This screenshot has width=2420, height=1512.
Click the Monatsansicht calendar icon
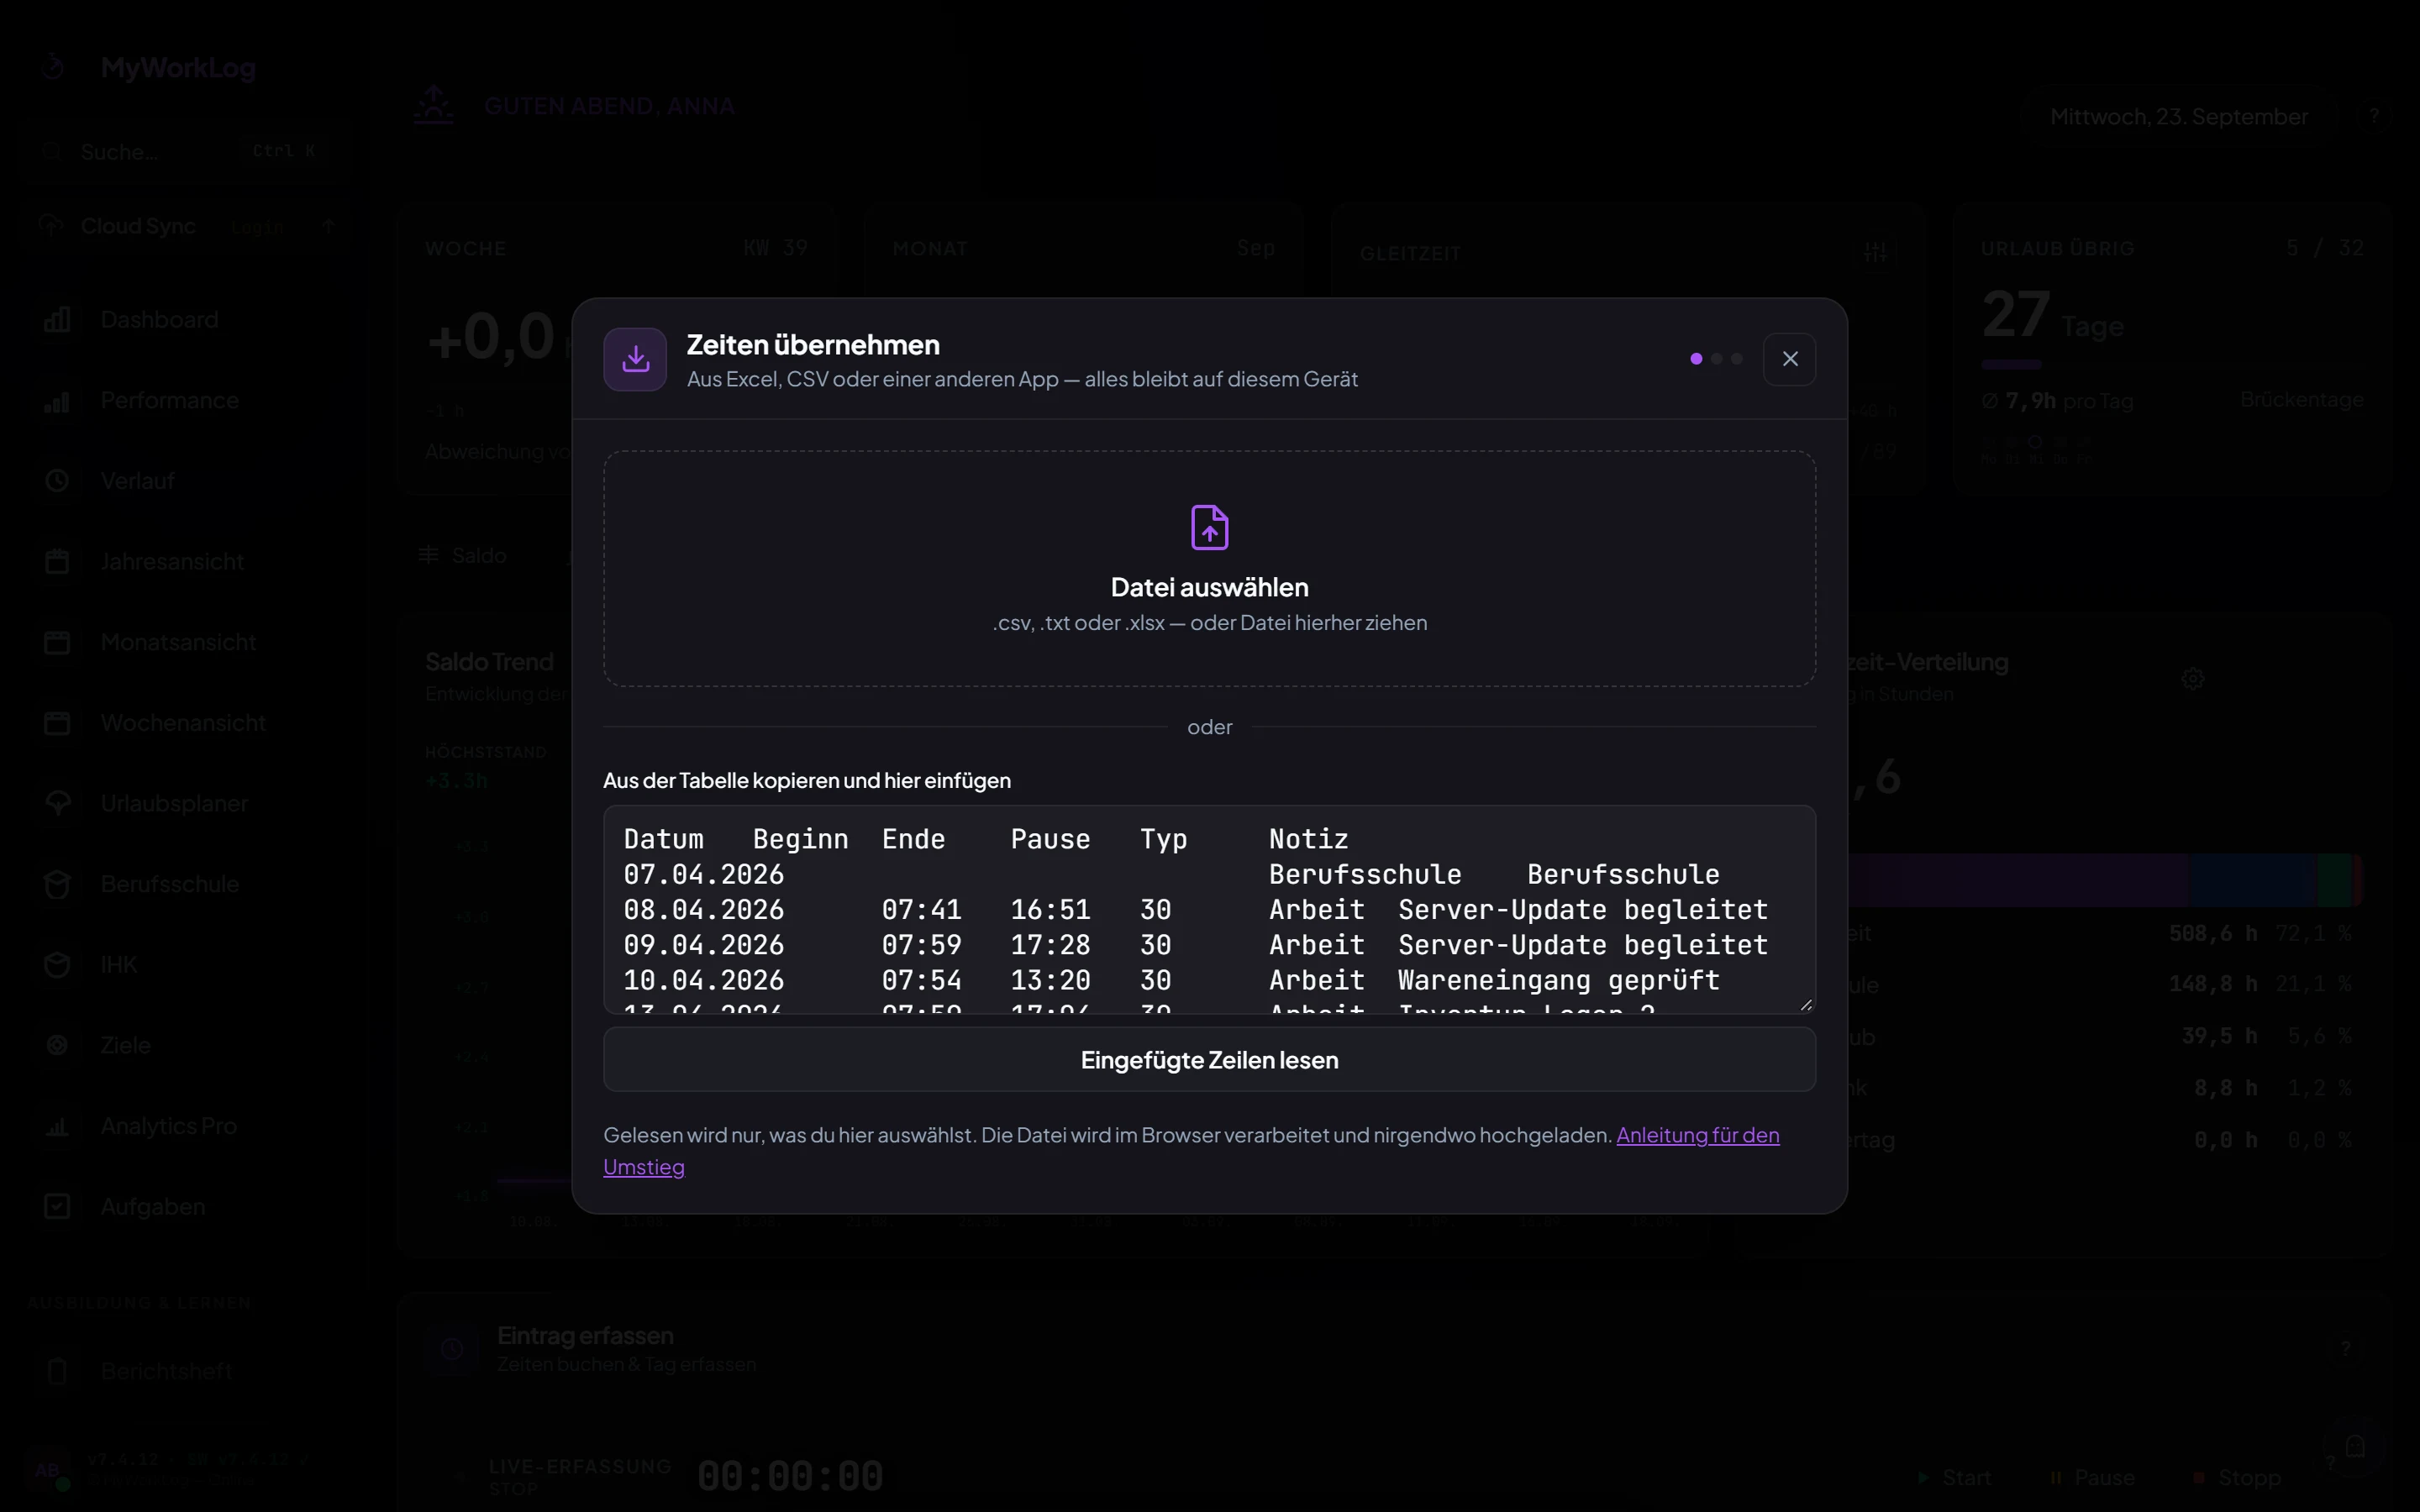[x=57, y=642]
